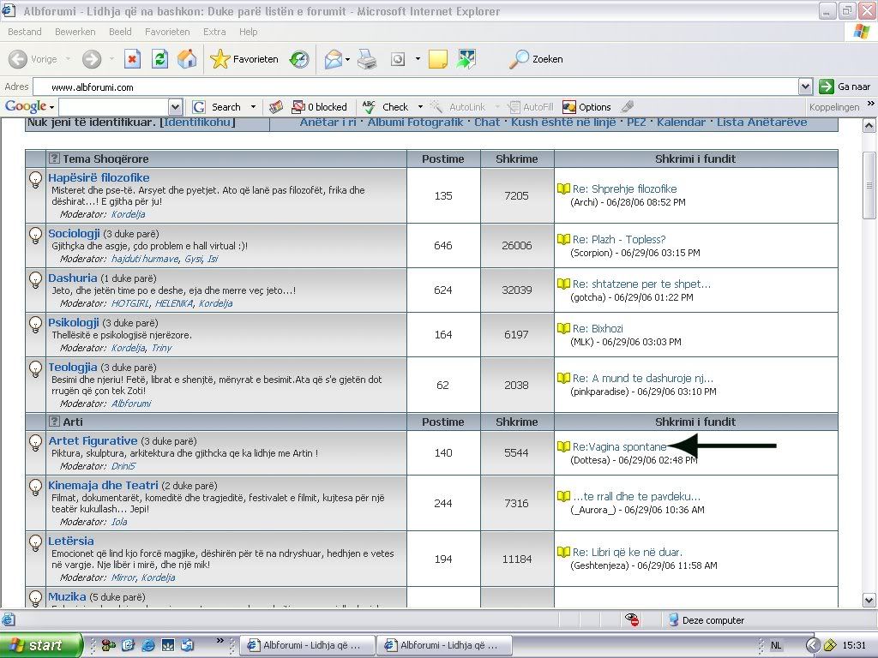Click the Messenger toolbar icon
This screenshot has width=878, height=658.
(x=466, y=59)
